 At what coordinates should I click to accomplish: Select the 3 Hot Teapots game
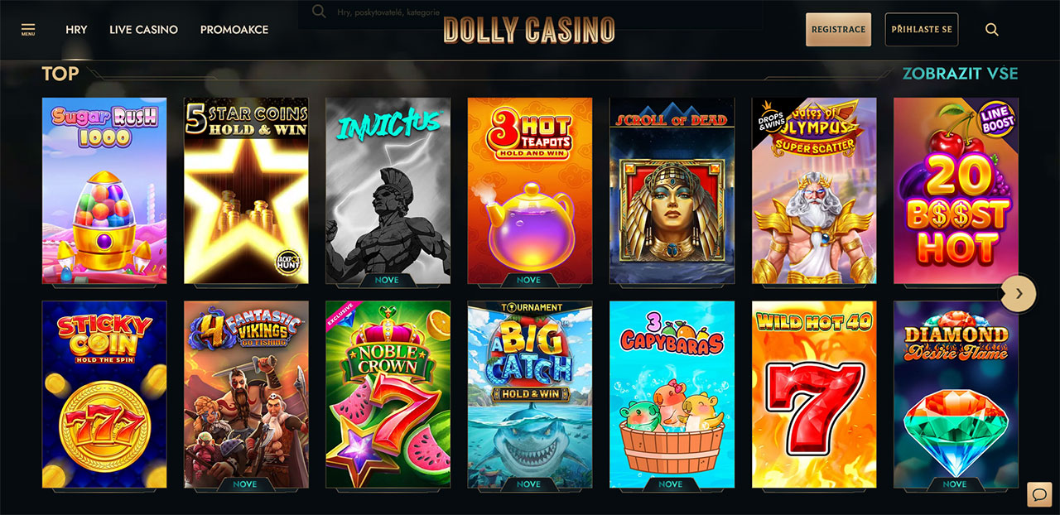click(x=530, y=190)
